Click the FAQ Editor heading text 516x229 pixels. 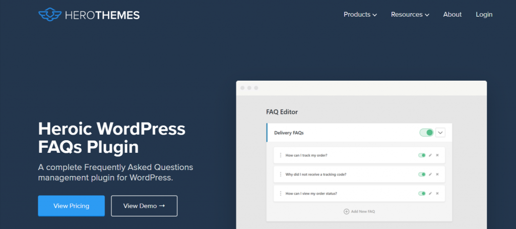282,112
